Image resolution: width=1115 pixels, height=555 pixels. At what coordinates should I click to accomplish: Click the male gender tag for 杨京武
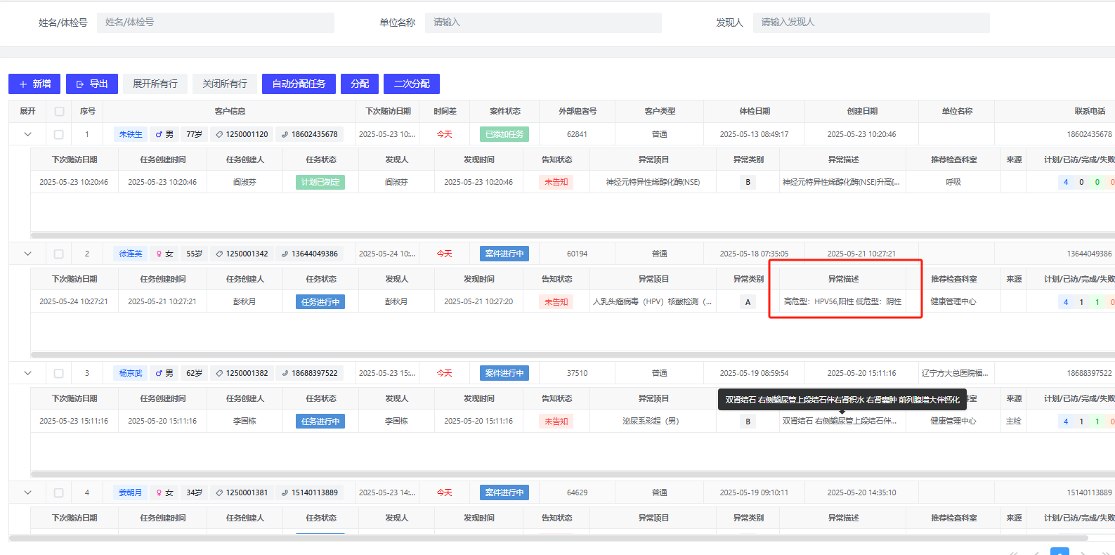[164, 373]
